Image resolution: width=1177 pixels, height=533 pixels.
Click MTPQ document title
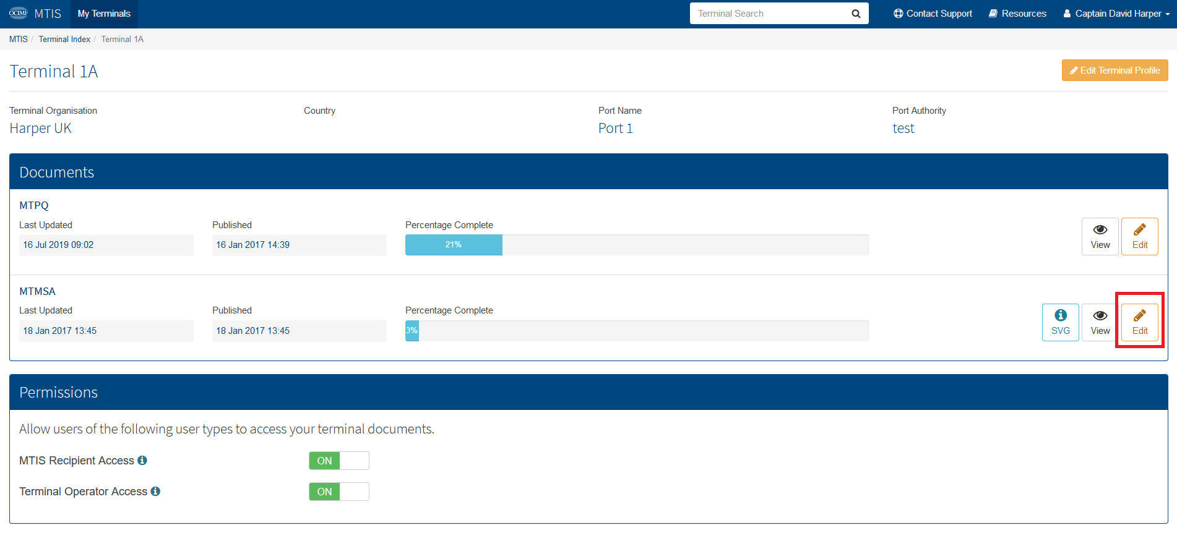tap(34, 205)
